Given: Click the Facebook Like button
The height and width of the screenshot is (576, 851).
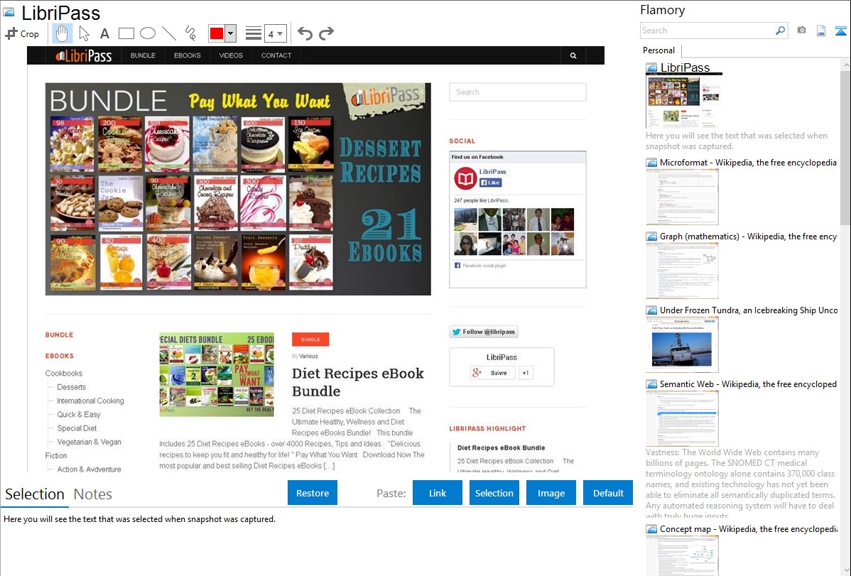Looking at the screenshot, I should click(490, 183).
